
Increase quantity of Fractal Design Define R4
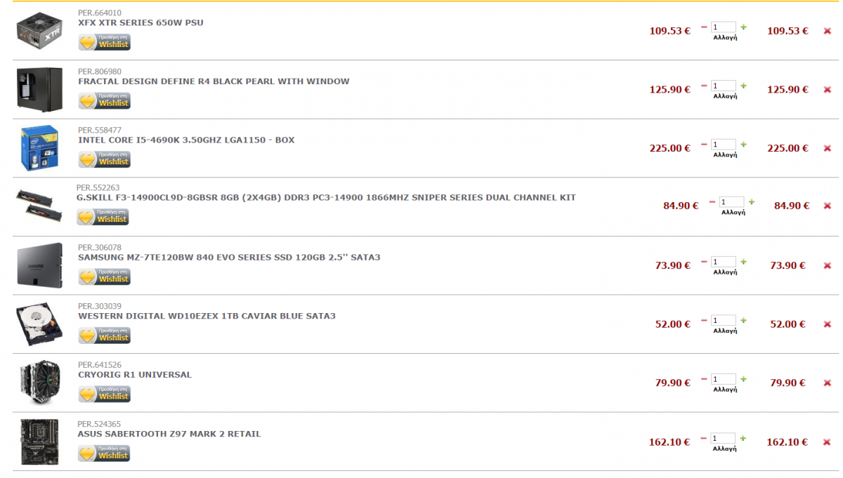[743, 86]
